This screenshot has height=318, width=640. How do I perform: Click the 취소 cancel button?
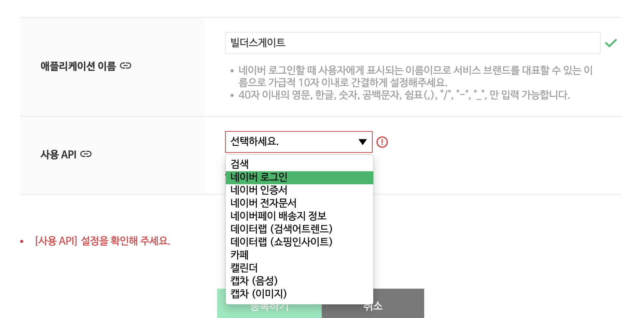coord(372,306)
